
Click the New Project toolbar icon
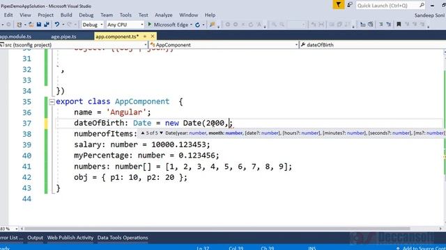click(19, 25)
